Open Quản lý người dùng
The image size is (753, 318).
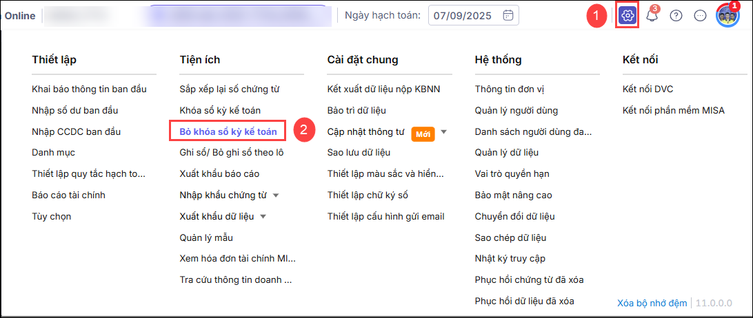[x=516, y=110]
